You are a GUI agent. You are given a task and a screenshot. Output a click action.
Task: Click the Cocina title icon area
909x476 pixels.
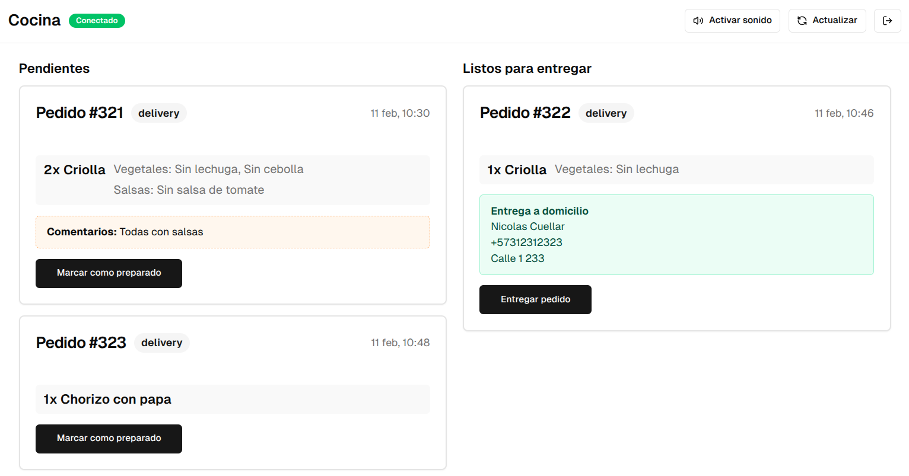(x=34, y=20)
